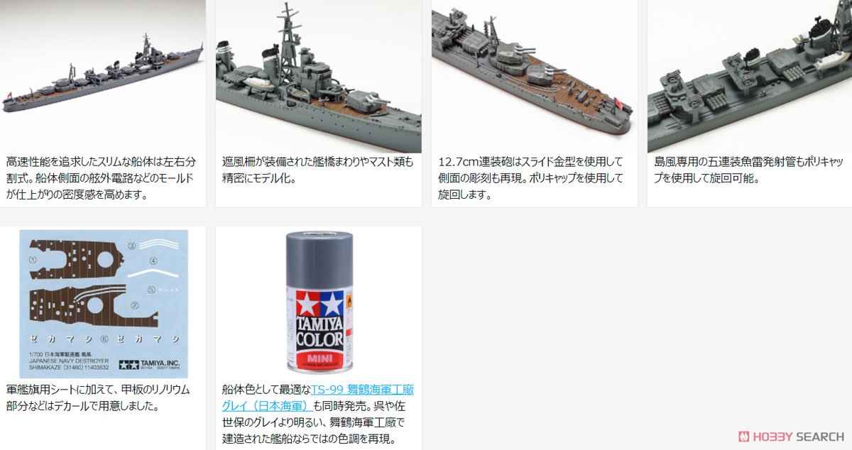Open the full-length Shimakaze destroyer model photo
Image resolution: width=852 pixels, height=450 pixels.
click(103, 76)
